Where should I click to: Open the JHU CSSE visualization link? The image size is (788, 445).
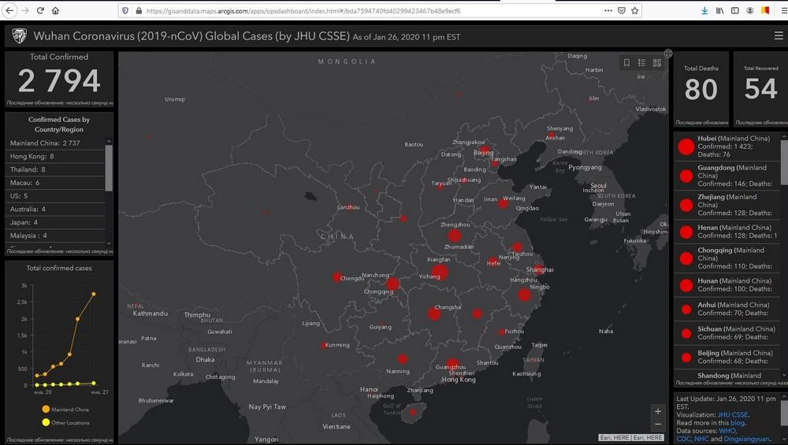pos(733,414)
